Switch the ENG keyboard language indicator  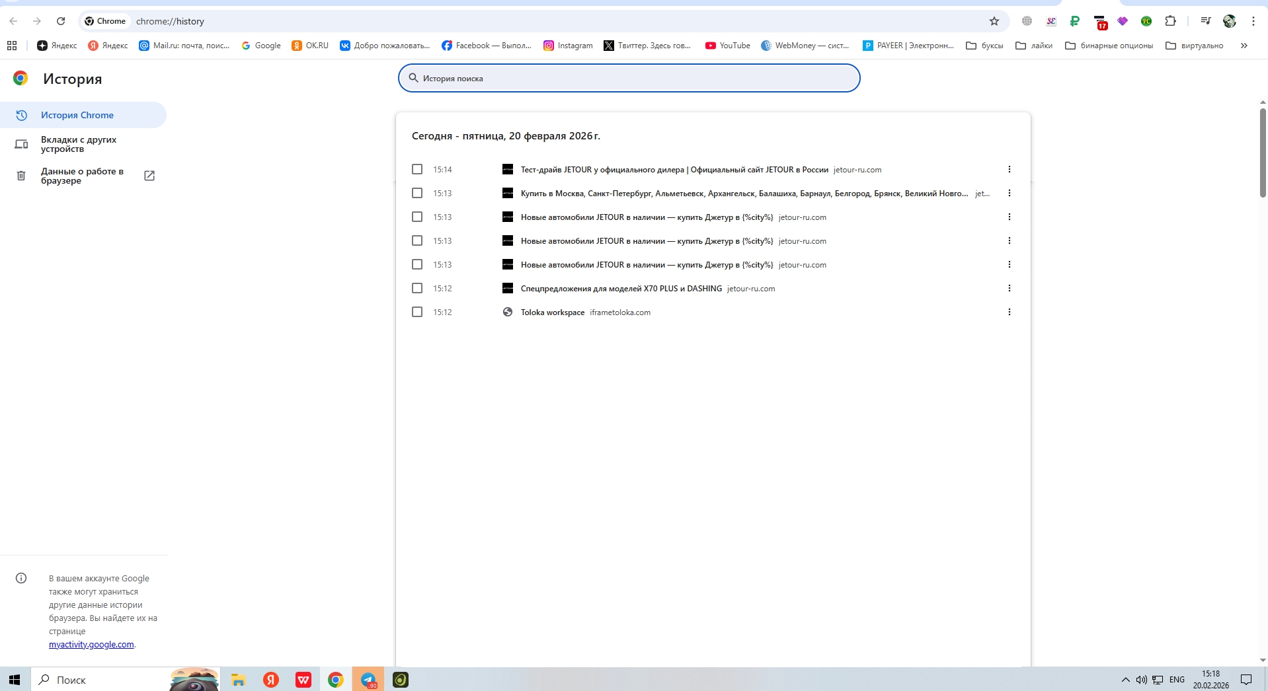click(x=1177, y=680)
